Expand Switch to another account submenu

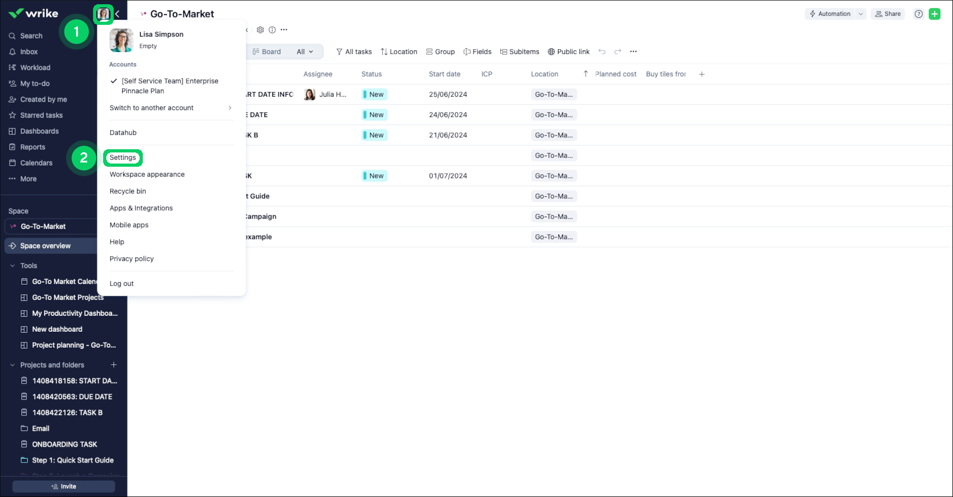click(170, 107)
